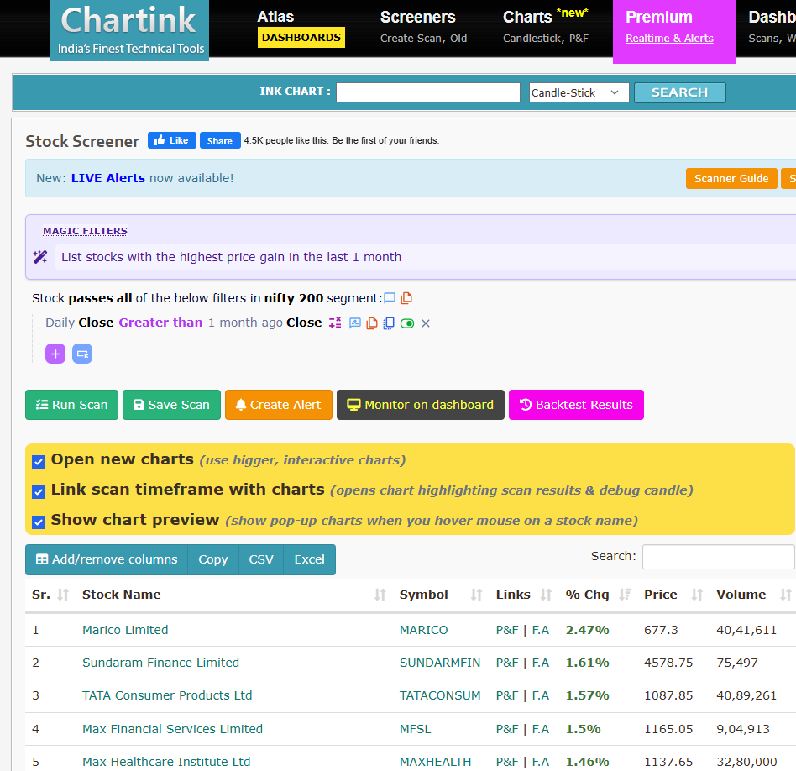This screenshot has height=771, width=796.
Task: Open the partially visible Dashboards menu
Action: point(772,28)
